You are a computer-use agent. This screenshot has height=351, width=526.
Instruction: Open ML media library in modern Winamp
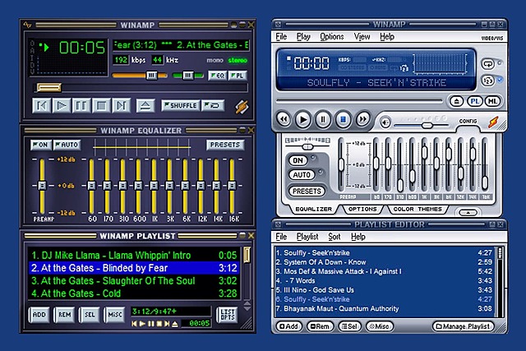point(492,101)
